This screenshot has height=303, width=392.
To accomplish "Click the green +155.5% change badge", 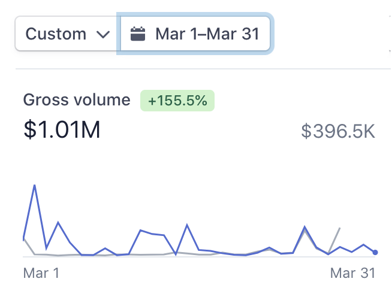I will [x=177, y=101].
